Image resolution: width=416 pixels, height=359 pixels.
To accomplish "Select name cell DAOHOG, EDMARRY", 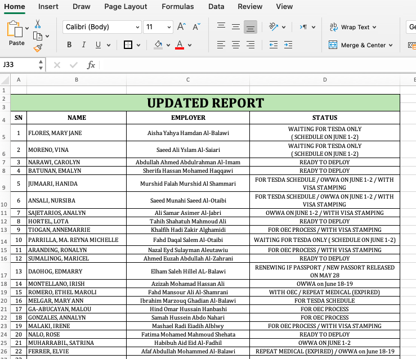I will 77,271.
